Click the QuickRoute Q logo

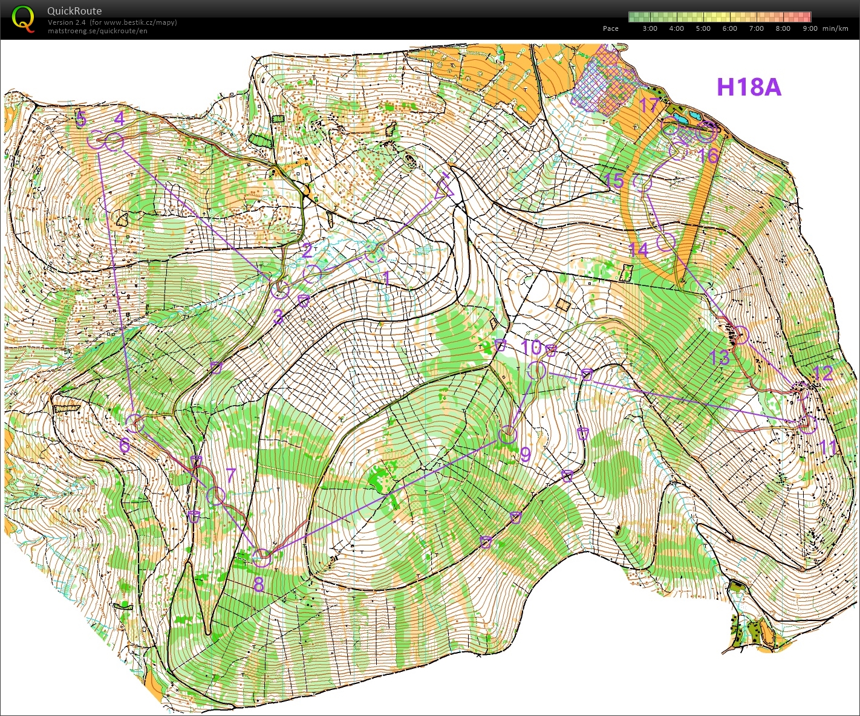pyautogui.click(x=23, y=19)
